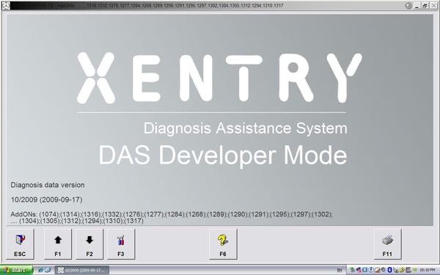Click the F1 up arrow button

point(58,244)
